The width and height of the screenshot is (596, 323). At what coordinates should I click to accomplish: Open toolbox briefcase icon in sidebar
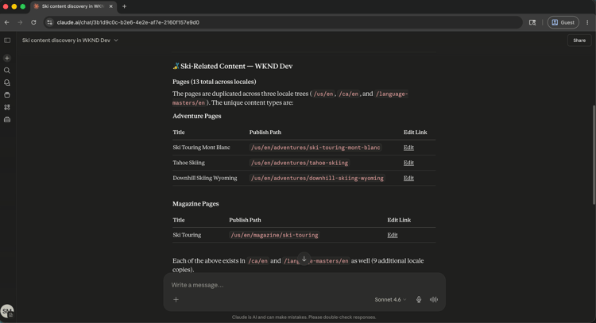click(7, 120)
